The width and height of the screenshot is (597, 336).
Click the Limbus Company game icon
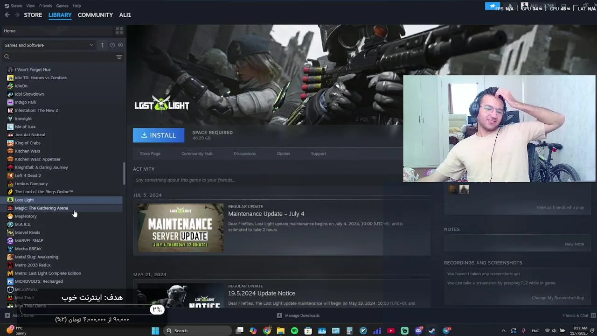(10, 184)
